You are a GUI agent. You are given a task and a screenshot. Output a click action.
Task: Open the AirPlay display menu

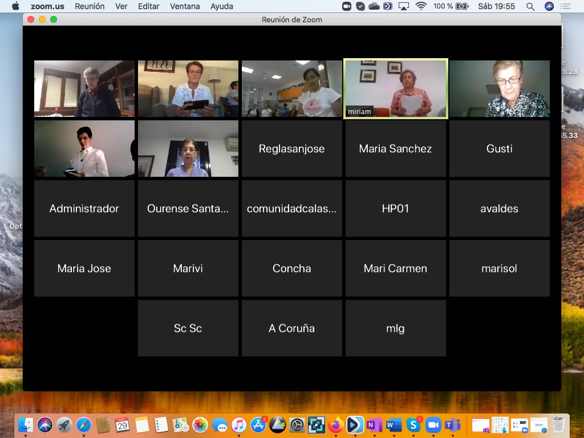pos(404,6)
